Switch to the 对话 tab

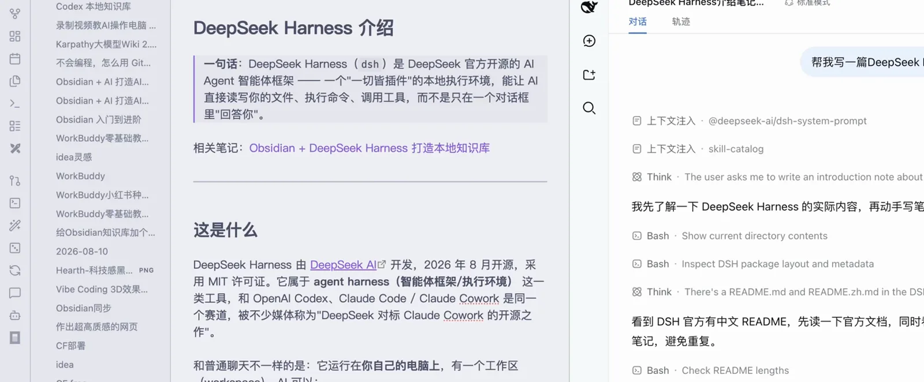click(x=638, y=21)
